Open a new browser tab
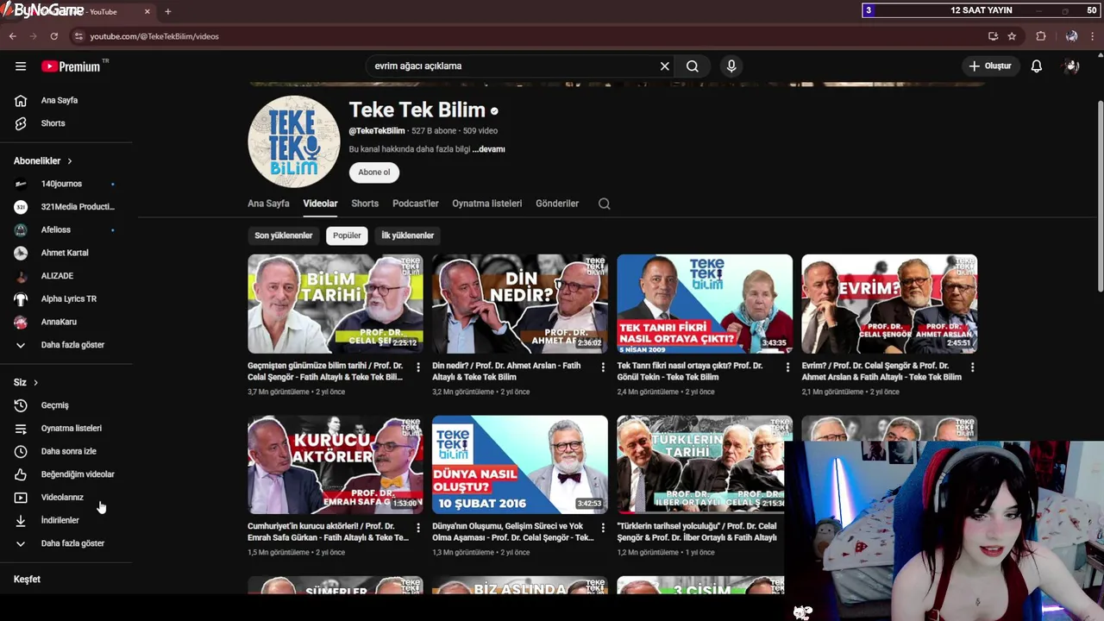Image resolution: width=1104 pixels, height=621 pixels. 167,11
